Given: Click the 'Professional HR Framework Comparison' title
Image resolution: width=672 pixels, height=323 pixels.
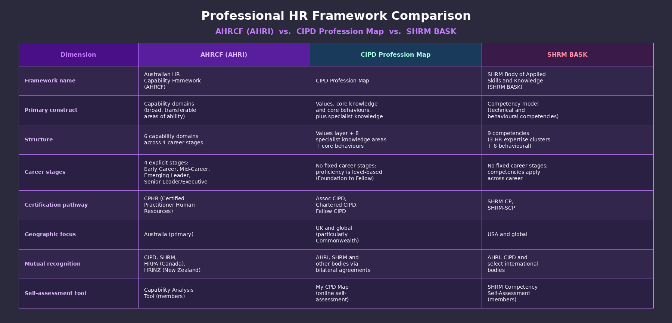Looking at the screenshot, I should pos(336,16).
